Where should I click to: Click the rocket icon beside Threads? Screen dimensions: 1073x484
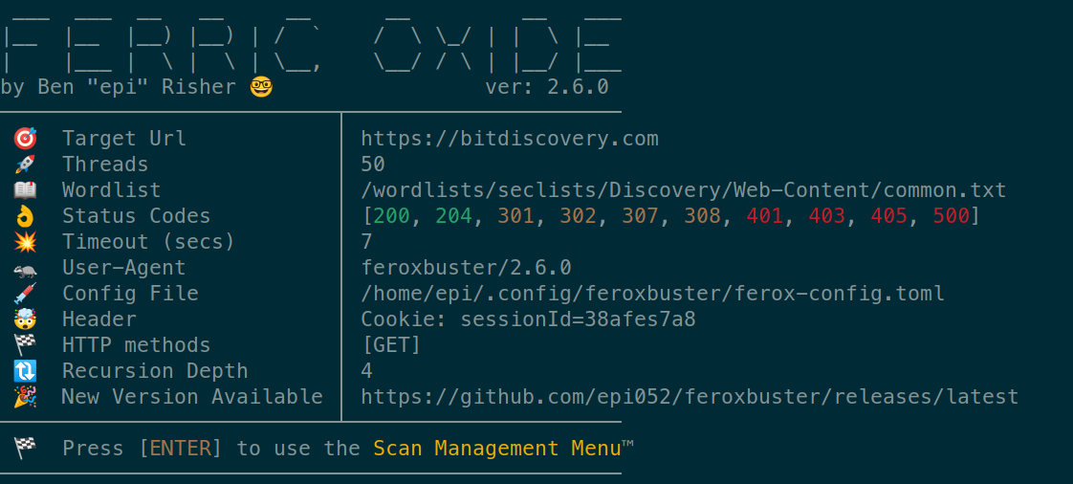(x=25, y=165)
